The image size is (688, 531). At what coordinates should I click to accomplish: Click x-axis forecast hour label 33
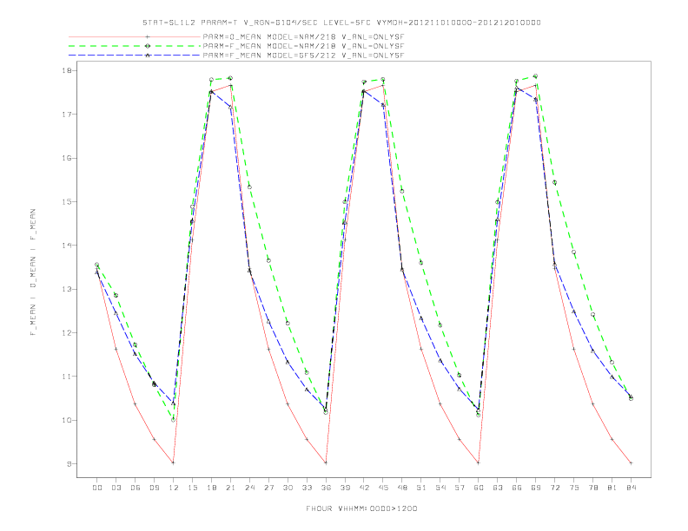pyautogui.click(x=307, y=488)
